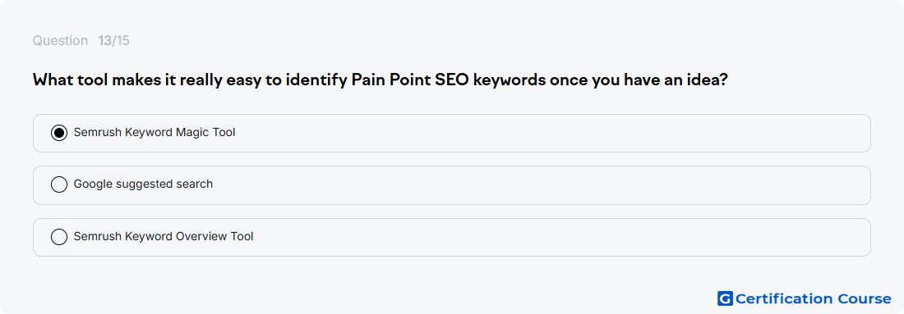Click the "Semrush Keyword Magic Tool" answer label
Screen dimensions: 904x314
point(155,133)
